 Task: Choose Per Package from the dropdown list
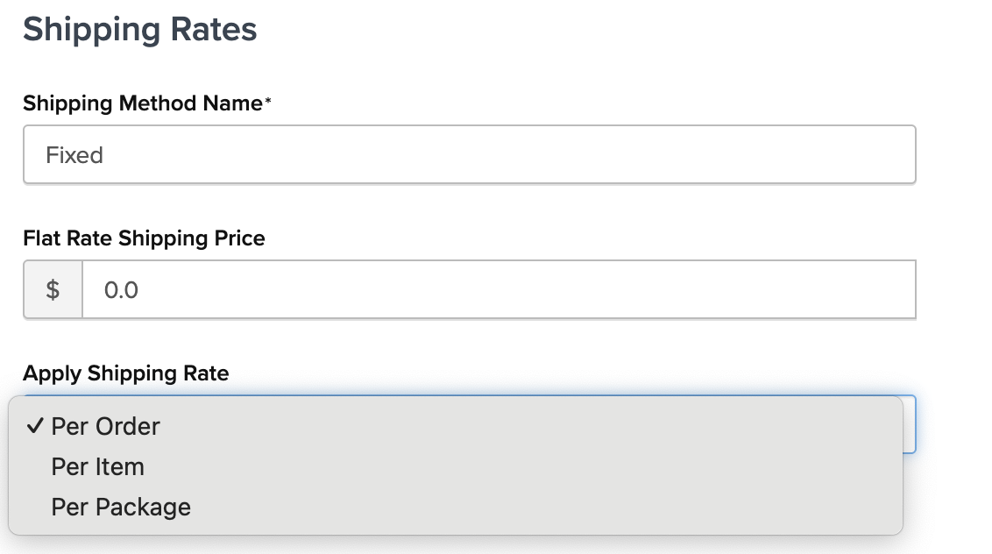121,507
